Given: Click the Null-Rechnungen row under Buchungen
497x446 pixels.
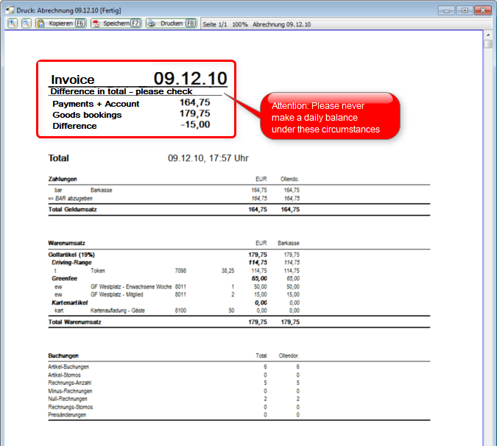Looking at the screenshot, I should pos(68,398).
